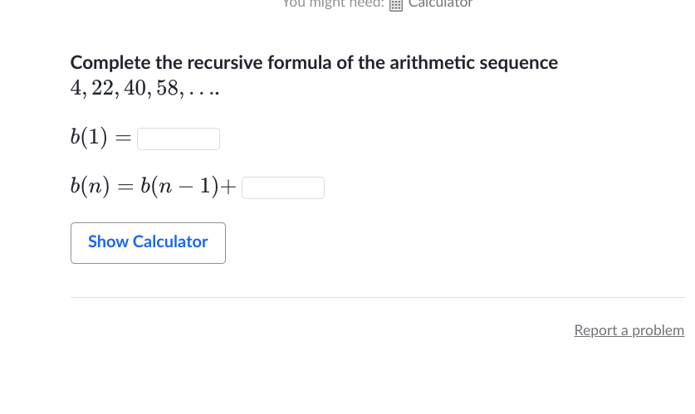695x414 pixels.
Task: Open the Report a problem link
Action: [x=629, y=330]
